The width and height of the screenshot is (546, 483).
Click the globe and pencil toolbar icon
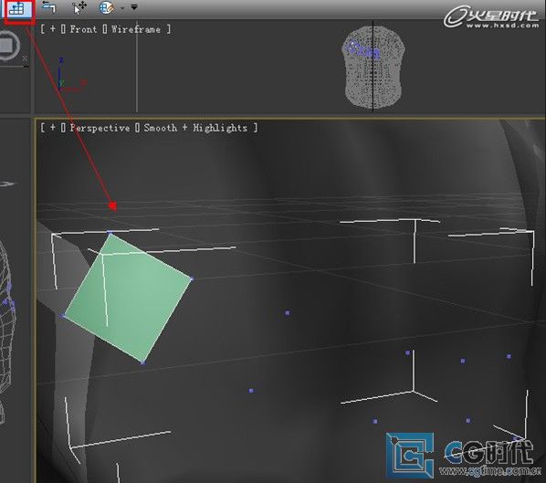(x=106, y=7)
